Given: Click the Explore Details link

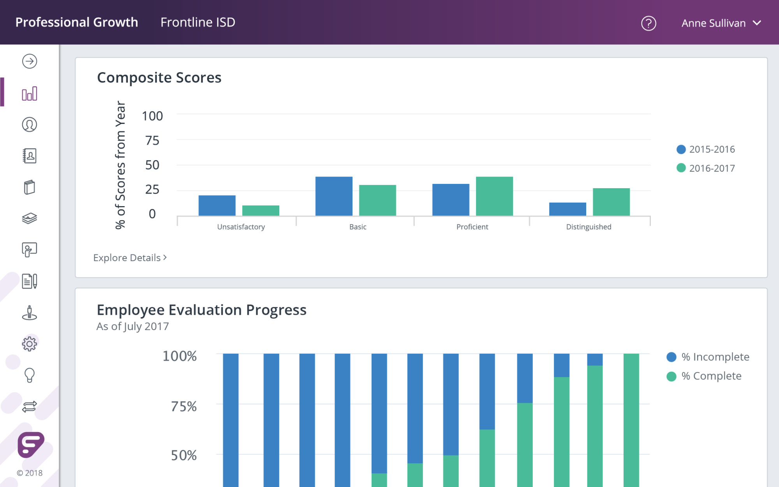Looking at the screenshot, I should coord(130,258).
